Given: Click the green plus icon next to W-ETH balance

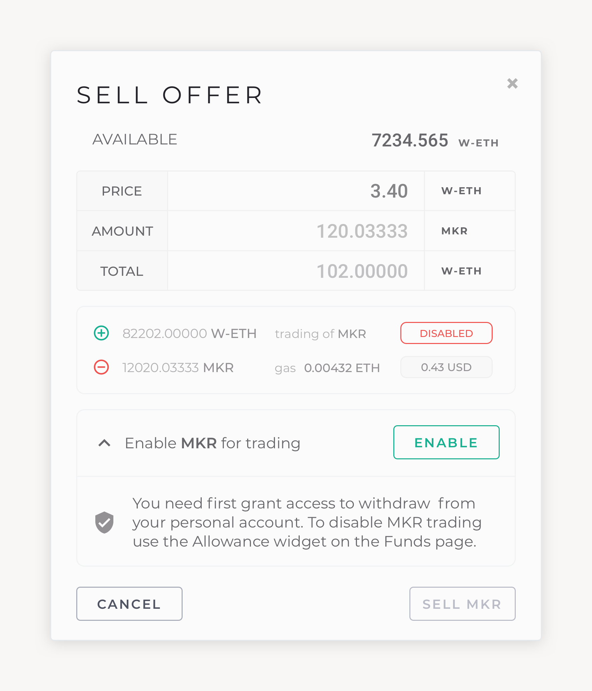Looking at the screenshot, I should tap(101, 333).
